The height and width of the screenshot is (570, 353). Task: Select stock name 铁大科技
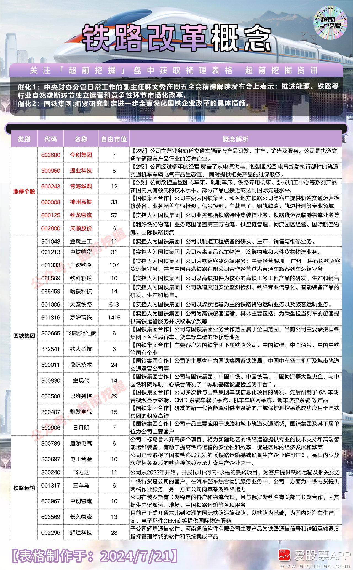coord(81,349)
